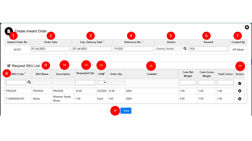Click the edit icon beside Request SKU List

pos(9,66)
